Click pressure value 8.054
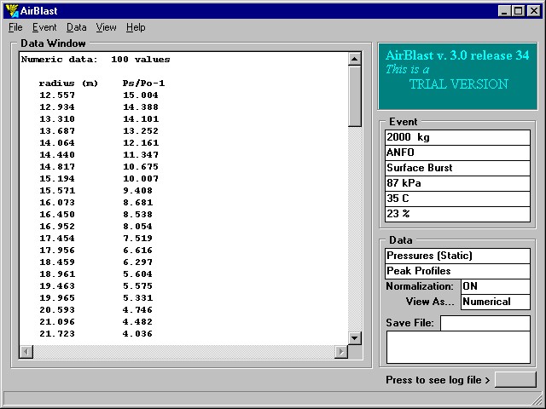The width and height of the screenshot is (546, 409). tap(137, 227)
